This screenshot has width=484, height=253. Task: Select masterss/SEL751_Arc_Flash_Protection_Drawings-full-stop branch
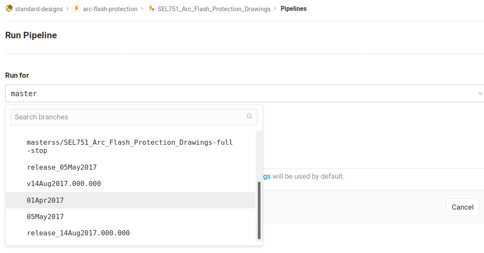point(130,146)
